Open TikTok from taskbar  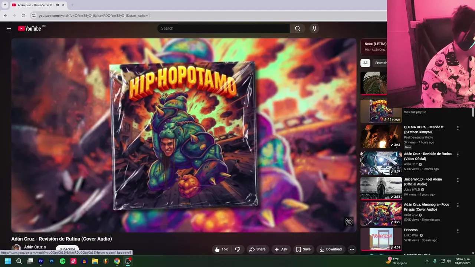pyautogui.click(x=73, y=261)
